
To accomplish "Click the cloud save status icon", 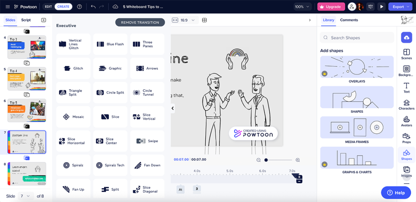I will (x=115, y=6).
